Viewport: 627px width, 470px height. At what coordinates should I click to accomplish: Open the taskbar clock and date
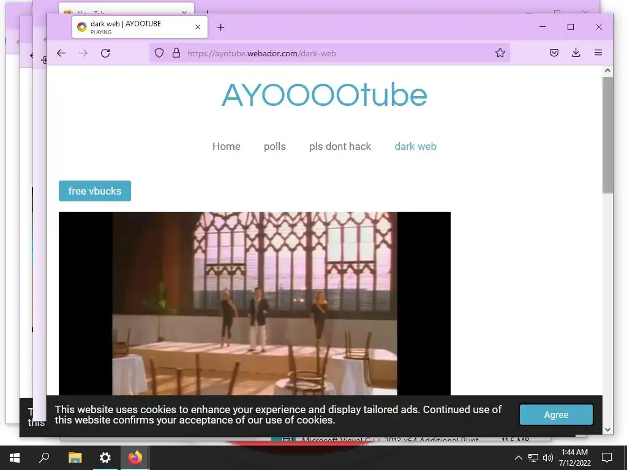[x=574, y=458]
